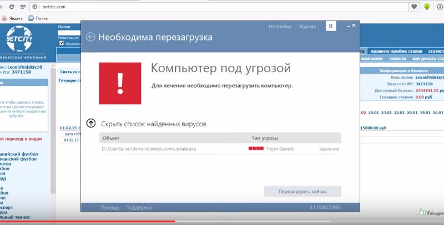The height and width of the screenshot is (225, 444).
Task: Select the update.exe infected file row
Action: (220, 149)
